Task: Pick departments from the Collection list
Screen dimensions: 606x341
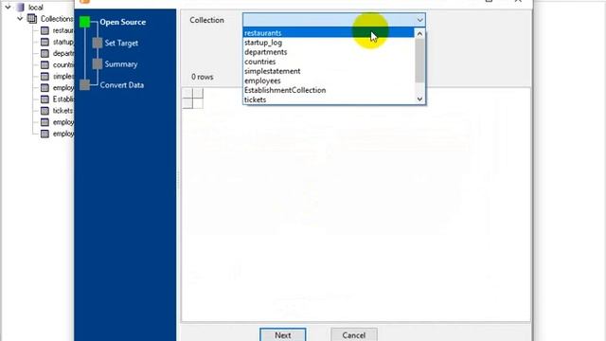Action: point(329,52)
